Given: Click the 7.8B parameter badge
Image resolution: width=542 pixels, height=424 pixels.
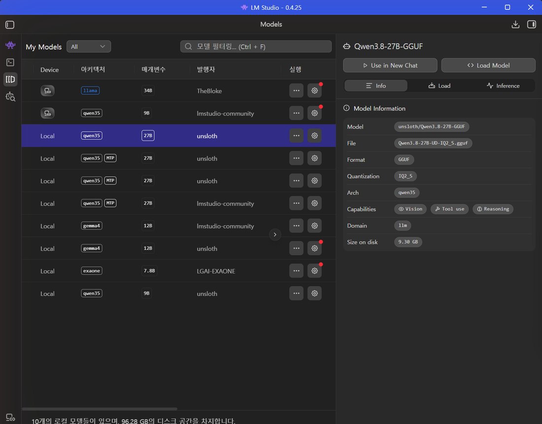Looking at the screenshot, I should tap(149, 271).
